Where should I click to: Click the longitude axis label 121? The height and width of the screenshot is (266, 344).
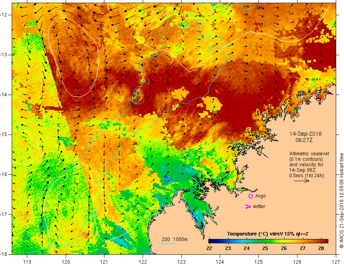point(104,262)
